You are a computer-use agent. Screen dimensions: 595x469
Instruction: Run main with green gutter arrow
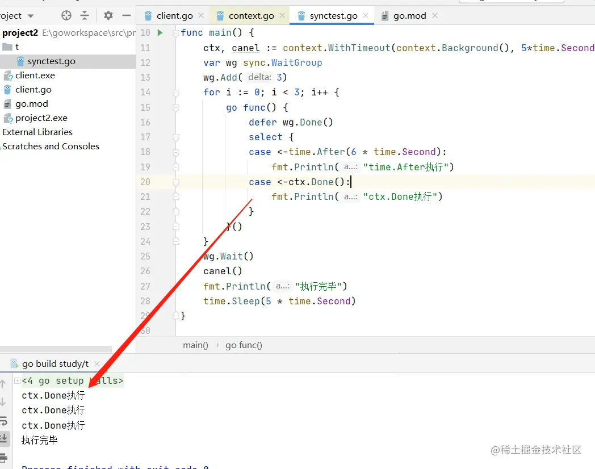pos(160,32)
